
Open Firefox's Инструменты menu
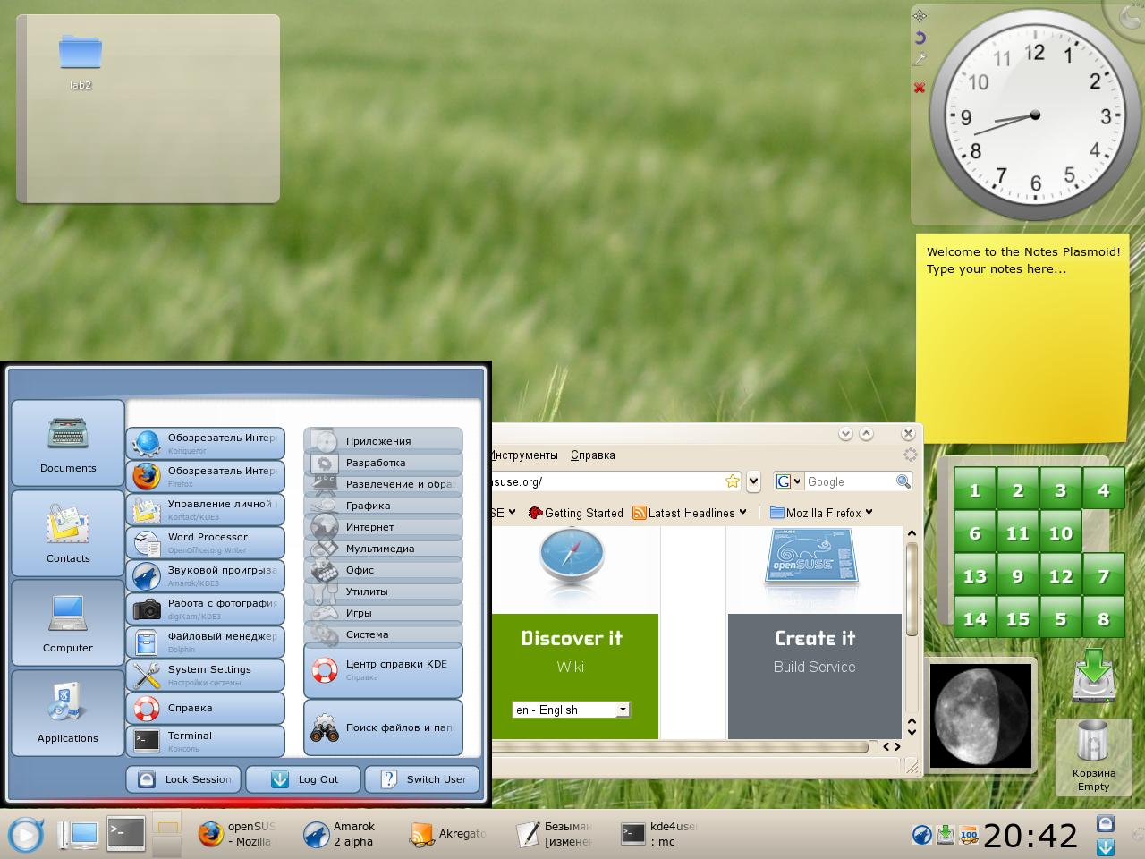pos(525,455)
